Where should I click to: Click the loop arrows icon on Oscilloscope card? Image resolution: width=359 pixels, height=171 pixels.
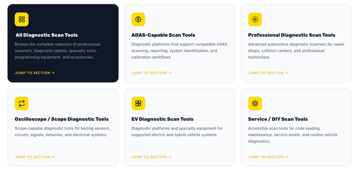click(22, 103)
